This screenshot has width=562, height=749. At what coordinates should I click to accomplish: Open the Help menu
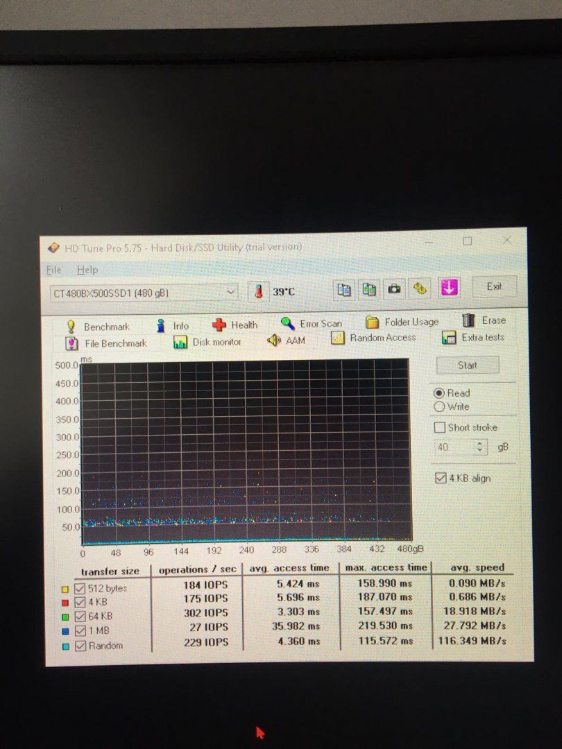click(87, 270)
